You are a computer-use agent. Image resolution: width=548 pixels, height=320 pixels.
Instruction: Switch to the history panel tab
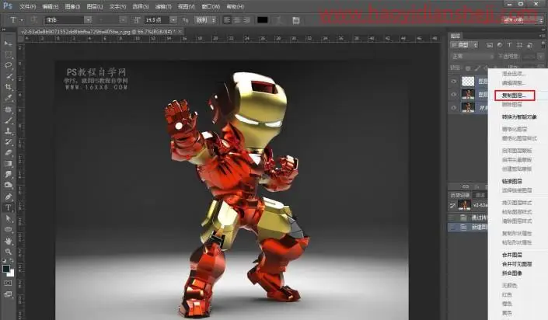click(x=459, y=195)
